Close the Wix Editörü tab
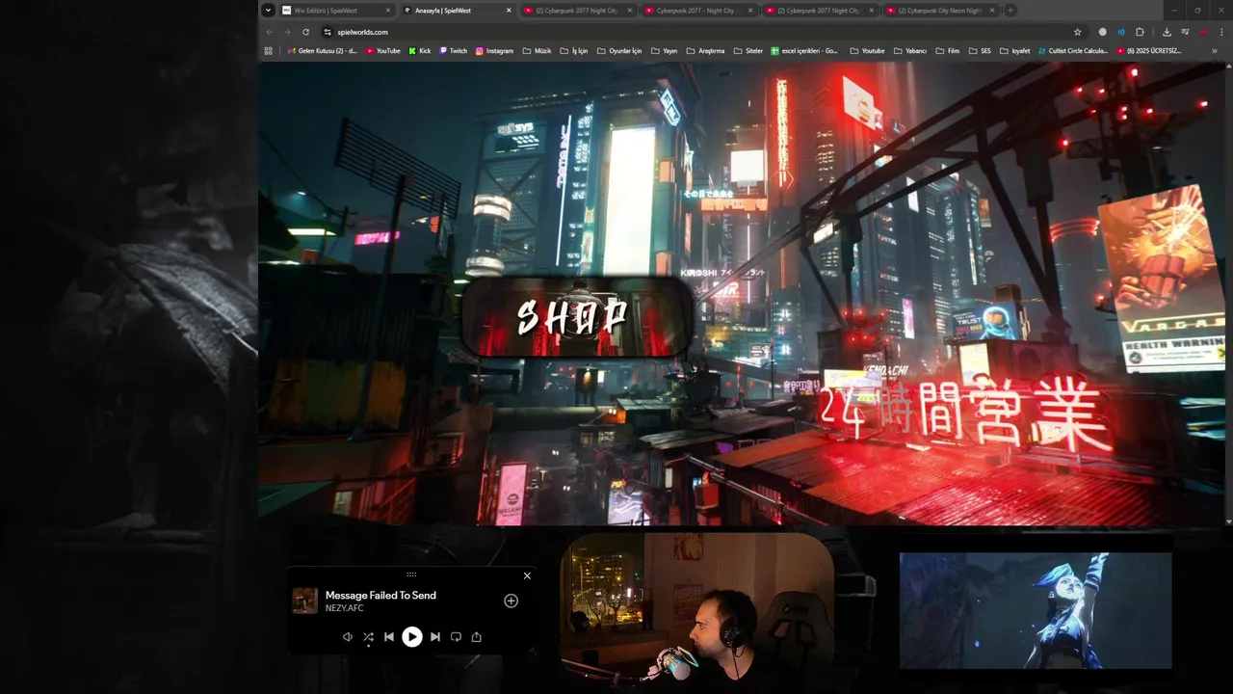This screenshot has width=1233, height=694. [388, 11]
